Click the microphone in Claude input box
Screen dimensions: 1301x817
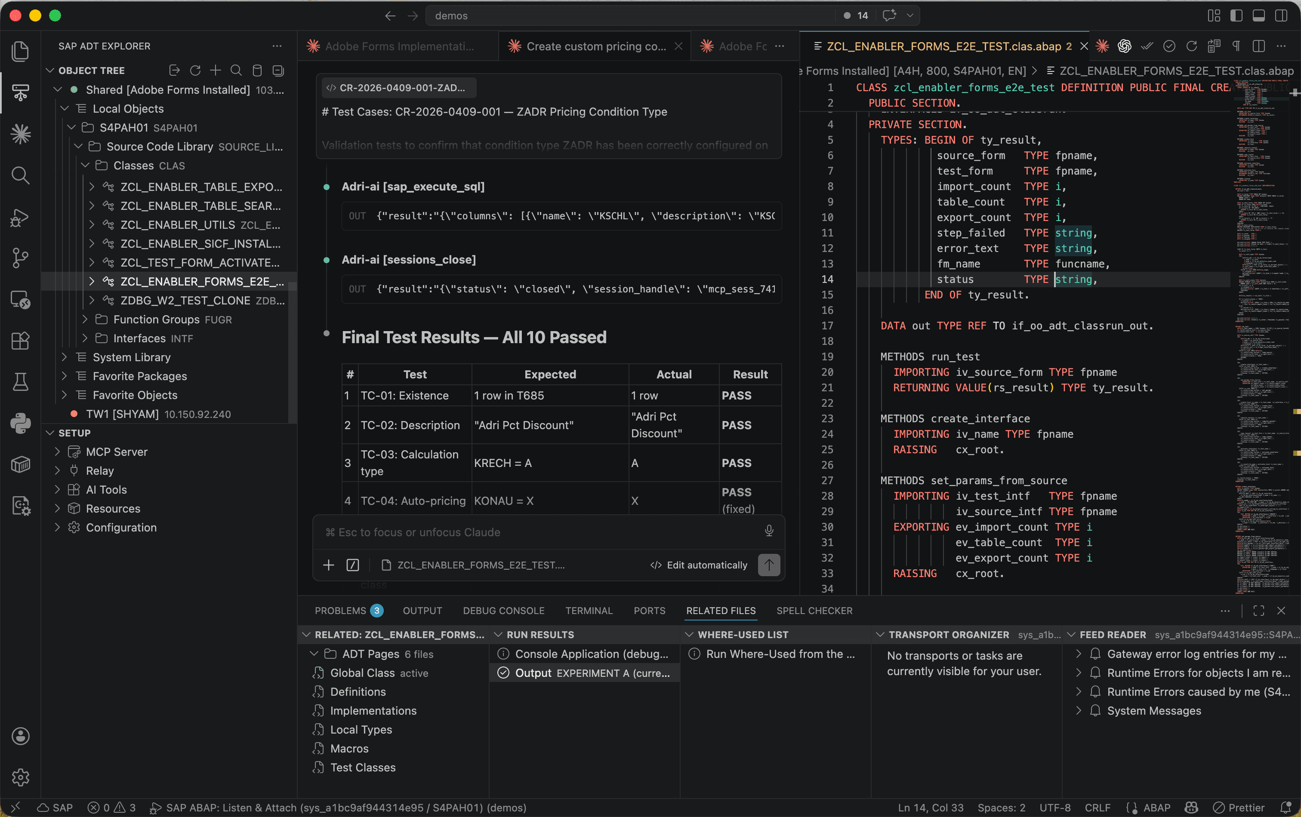coord(768,531)
